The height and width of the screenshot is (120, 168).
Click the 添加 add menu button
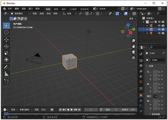click(49, 13)
